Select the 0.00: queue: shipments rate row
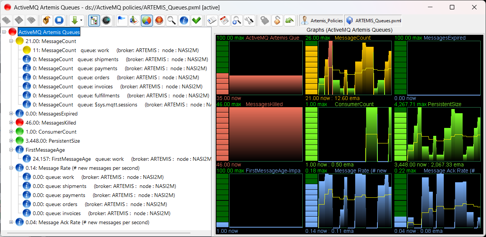Screen dimensions: 486x237 [x=104, y=186]
